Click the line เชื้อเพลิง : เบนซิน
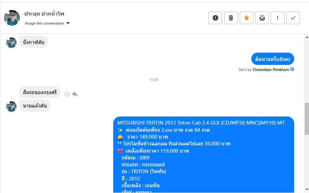Viewport: 309px width, 193px height. (x=141, y=185)
